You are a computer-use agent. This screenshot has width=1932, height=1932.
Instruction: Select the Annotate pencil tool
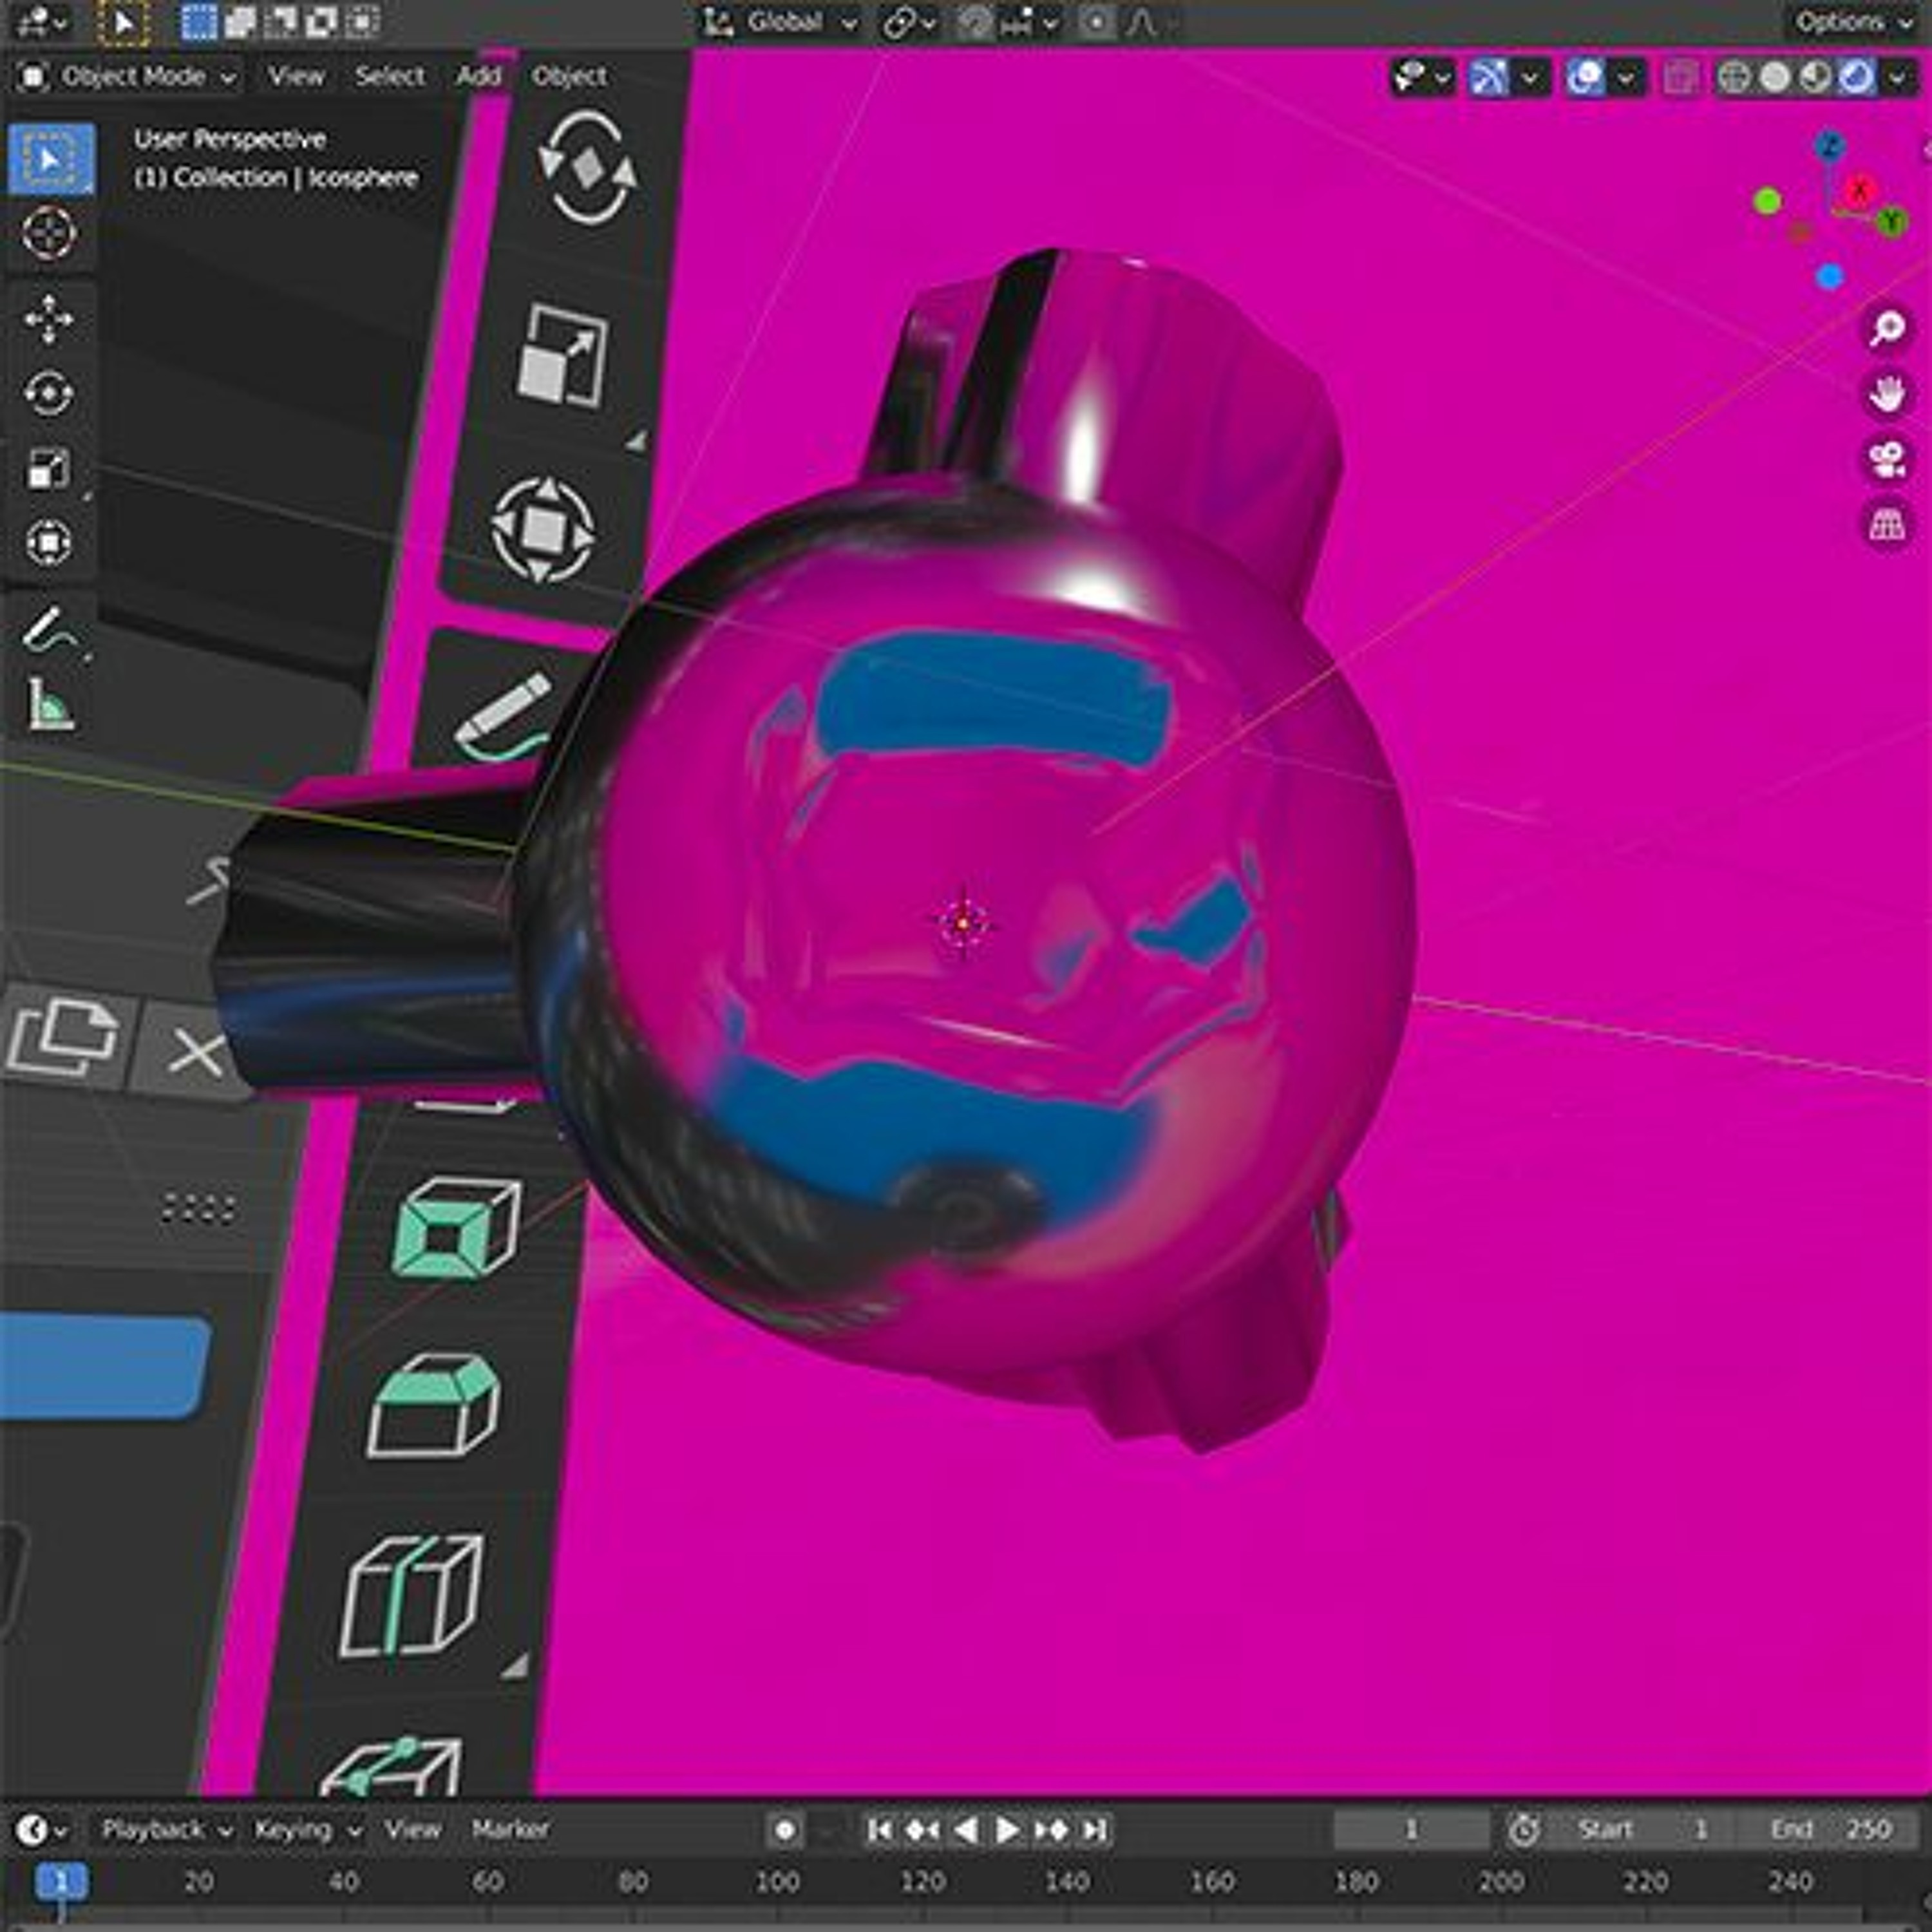pos(48,630)
